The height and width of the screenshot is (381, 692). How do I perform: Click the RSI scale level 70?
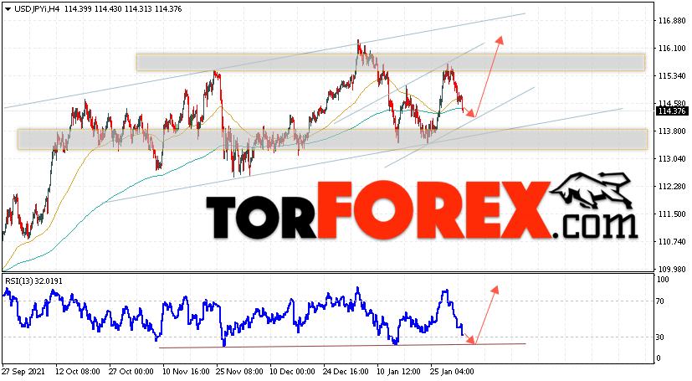pos(661,301)
